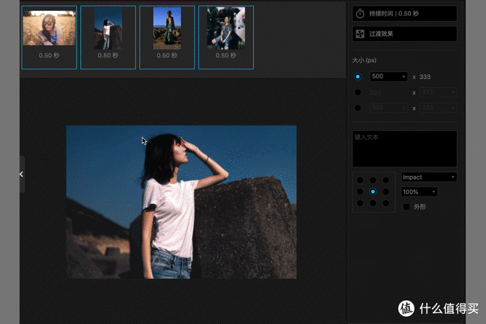
Task: Click the 0.50 秒 label under fourth frame
Action: [225, 55]
